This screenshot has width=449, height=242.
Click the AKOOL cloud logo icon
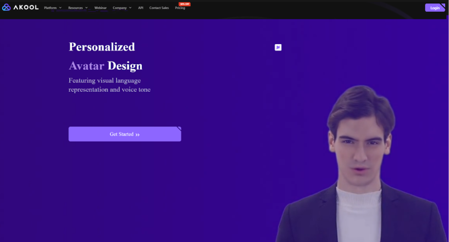(x=6, y=7)
